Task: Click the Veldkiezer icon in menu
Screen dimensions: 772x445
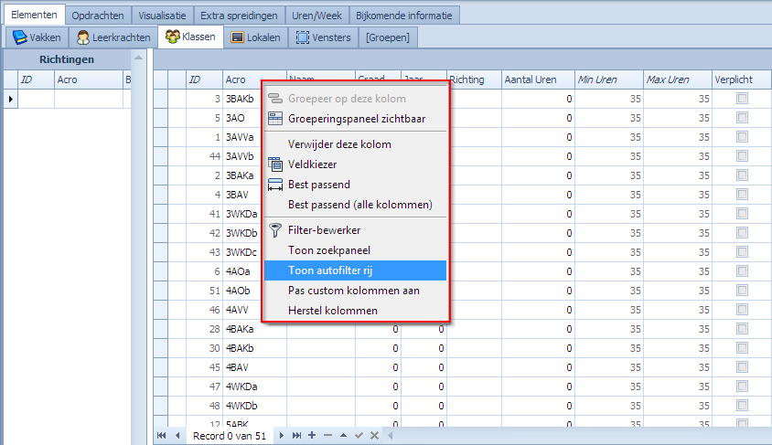Action: [x=275, y=164]
